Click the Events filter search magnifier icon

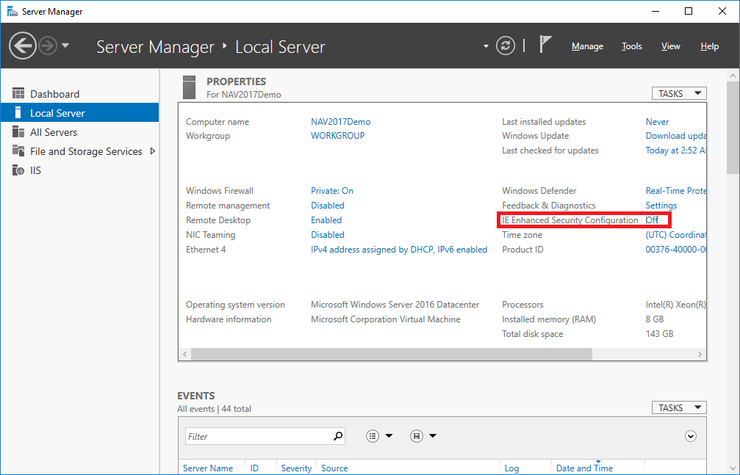(x=338, y=436)
